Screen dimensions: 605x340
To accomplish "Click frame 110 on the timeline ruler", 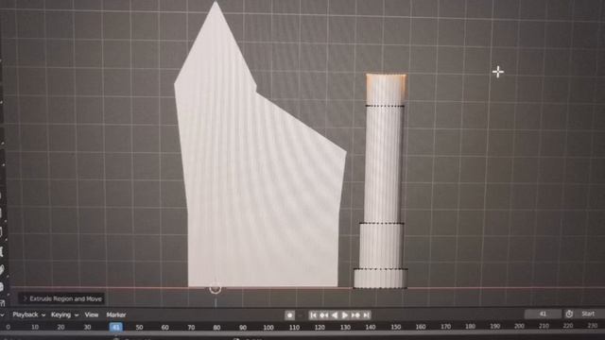I will point(294,328).
